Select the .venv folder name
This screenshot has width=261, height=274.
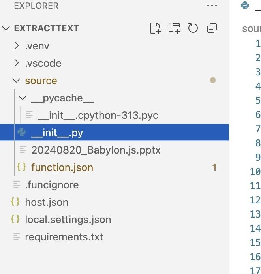click(x=37, y=46)
